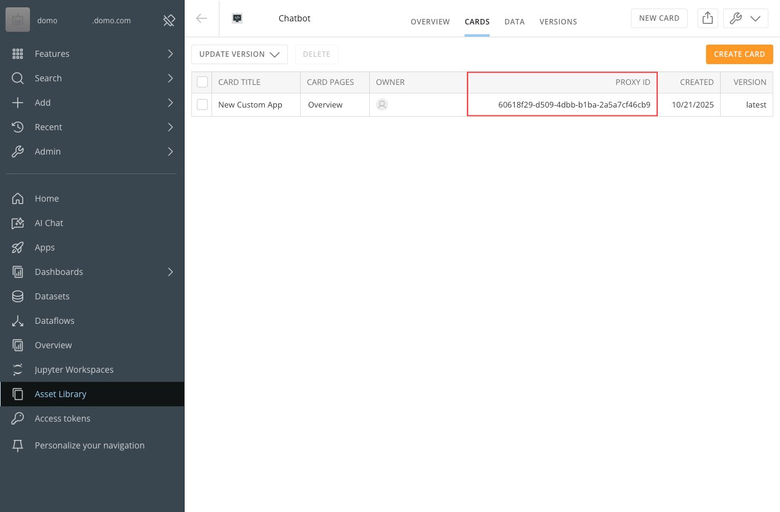Viewport: 780px width, 512px height.
Task: Click the Datasets database icon
Action: tap(18, 296)
